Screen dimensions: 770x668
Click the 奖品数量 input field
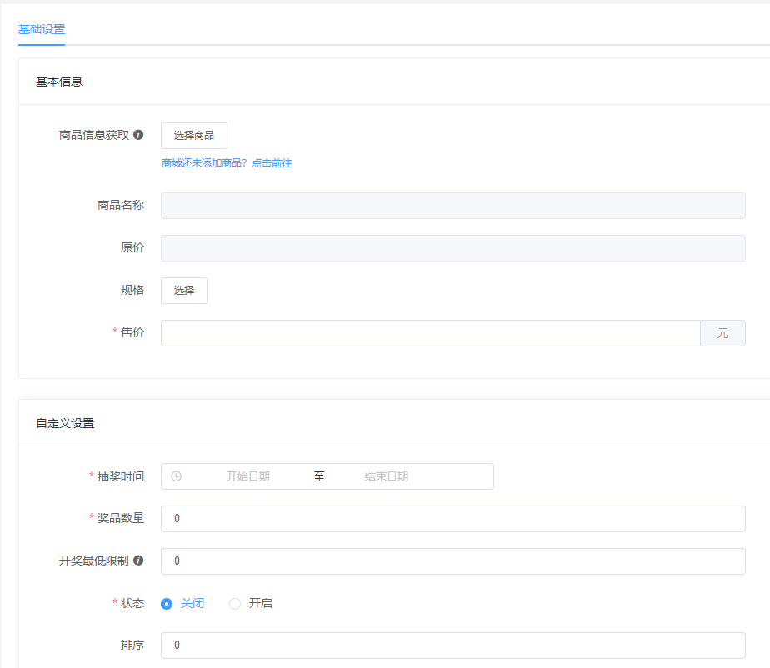(452, 519)
